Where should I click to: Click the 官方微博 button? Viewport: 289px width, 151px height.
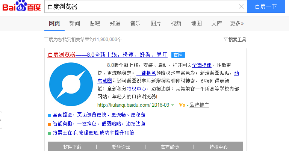tap(169, 147)
